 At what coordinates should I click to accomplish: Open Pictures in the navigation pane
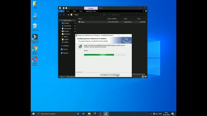(x=67, y=31)
